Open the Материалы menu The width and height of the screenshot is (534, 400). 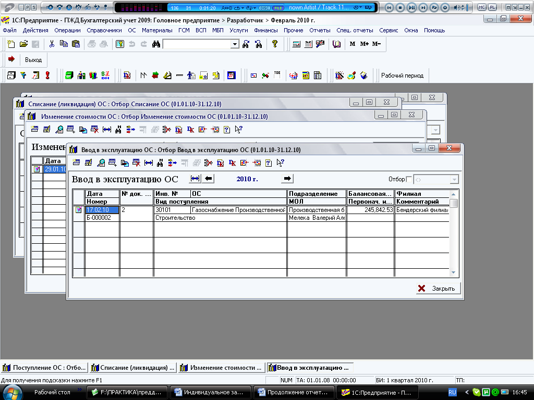tap(157, 30)
